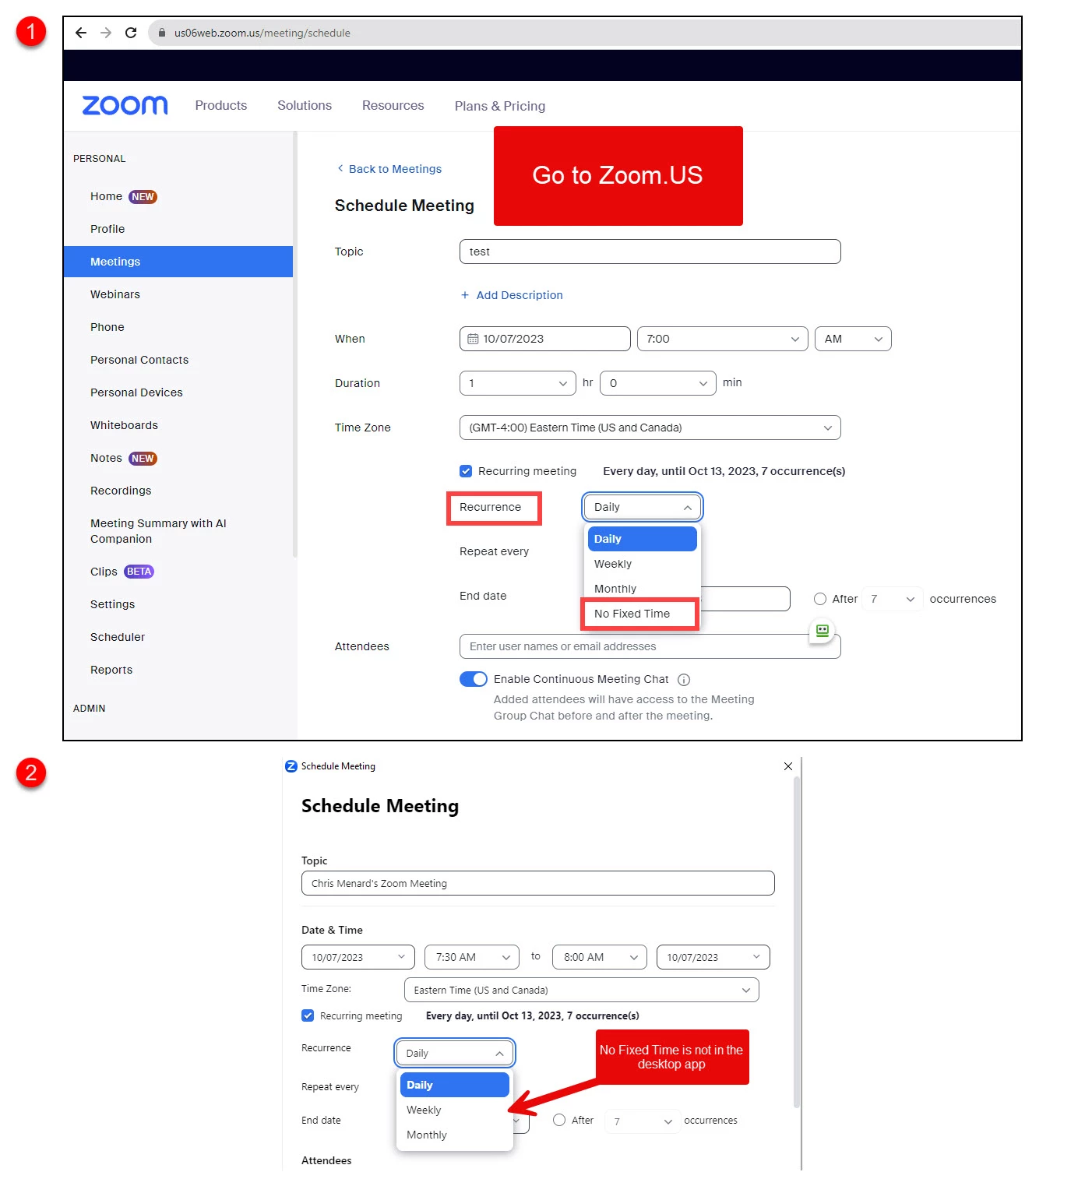Click the info icon beside Continuous Meeting Chat
Screen dimensions: 1085x1186
click(684, 680)
